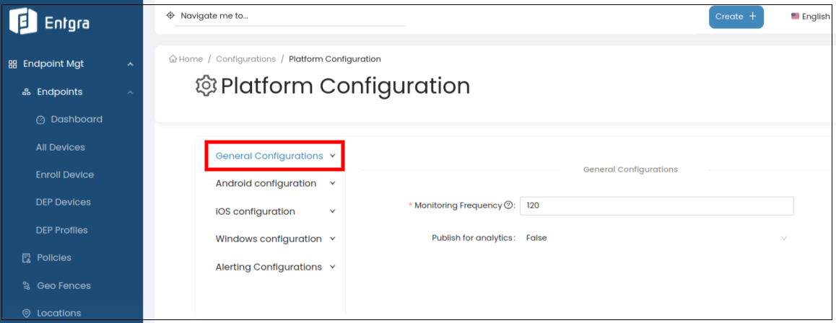Image resolution: width=836 pixels, height=323 pixels.
Task: Click the Locations pin icon
Action: (27, 314)
